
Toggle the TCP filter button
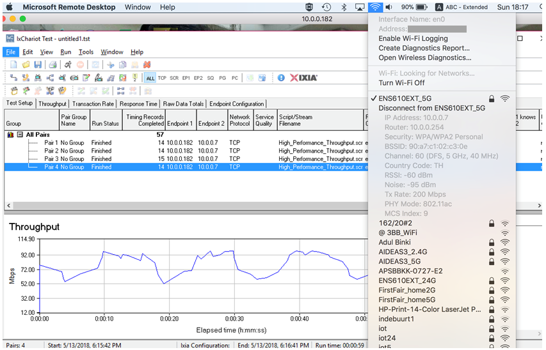(x=162, y=78)
